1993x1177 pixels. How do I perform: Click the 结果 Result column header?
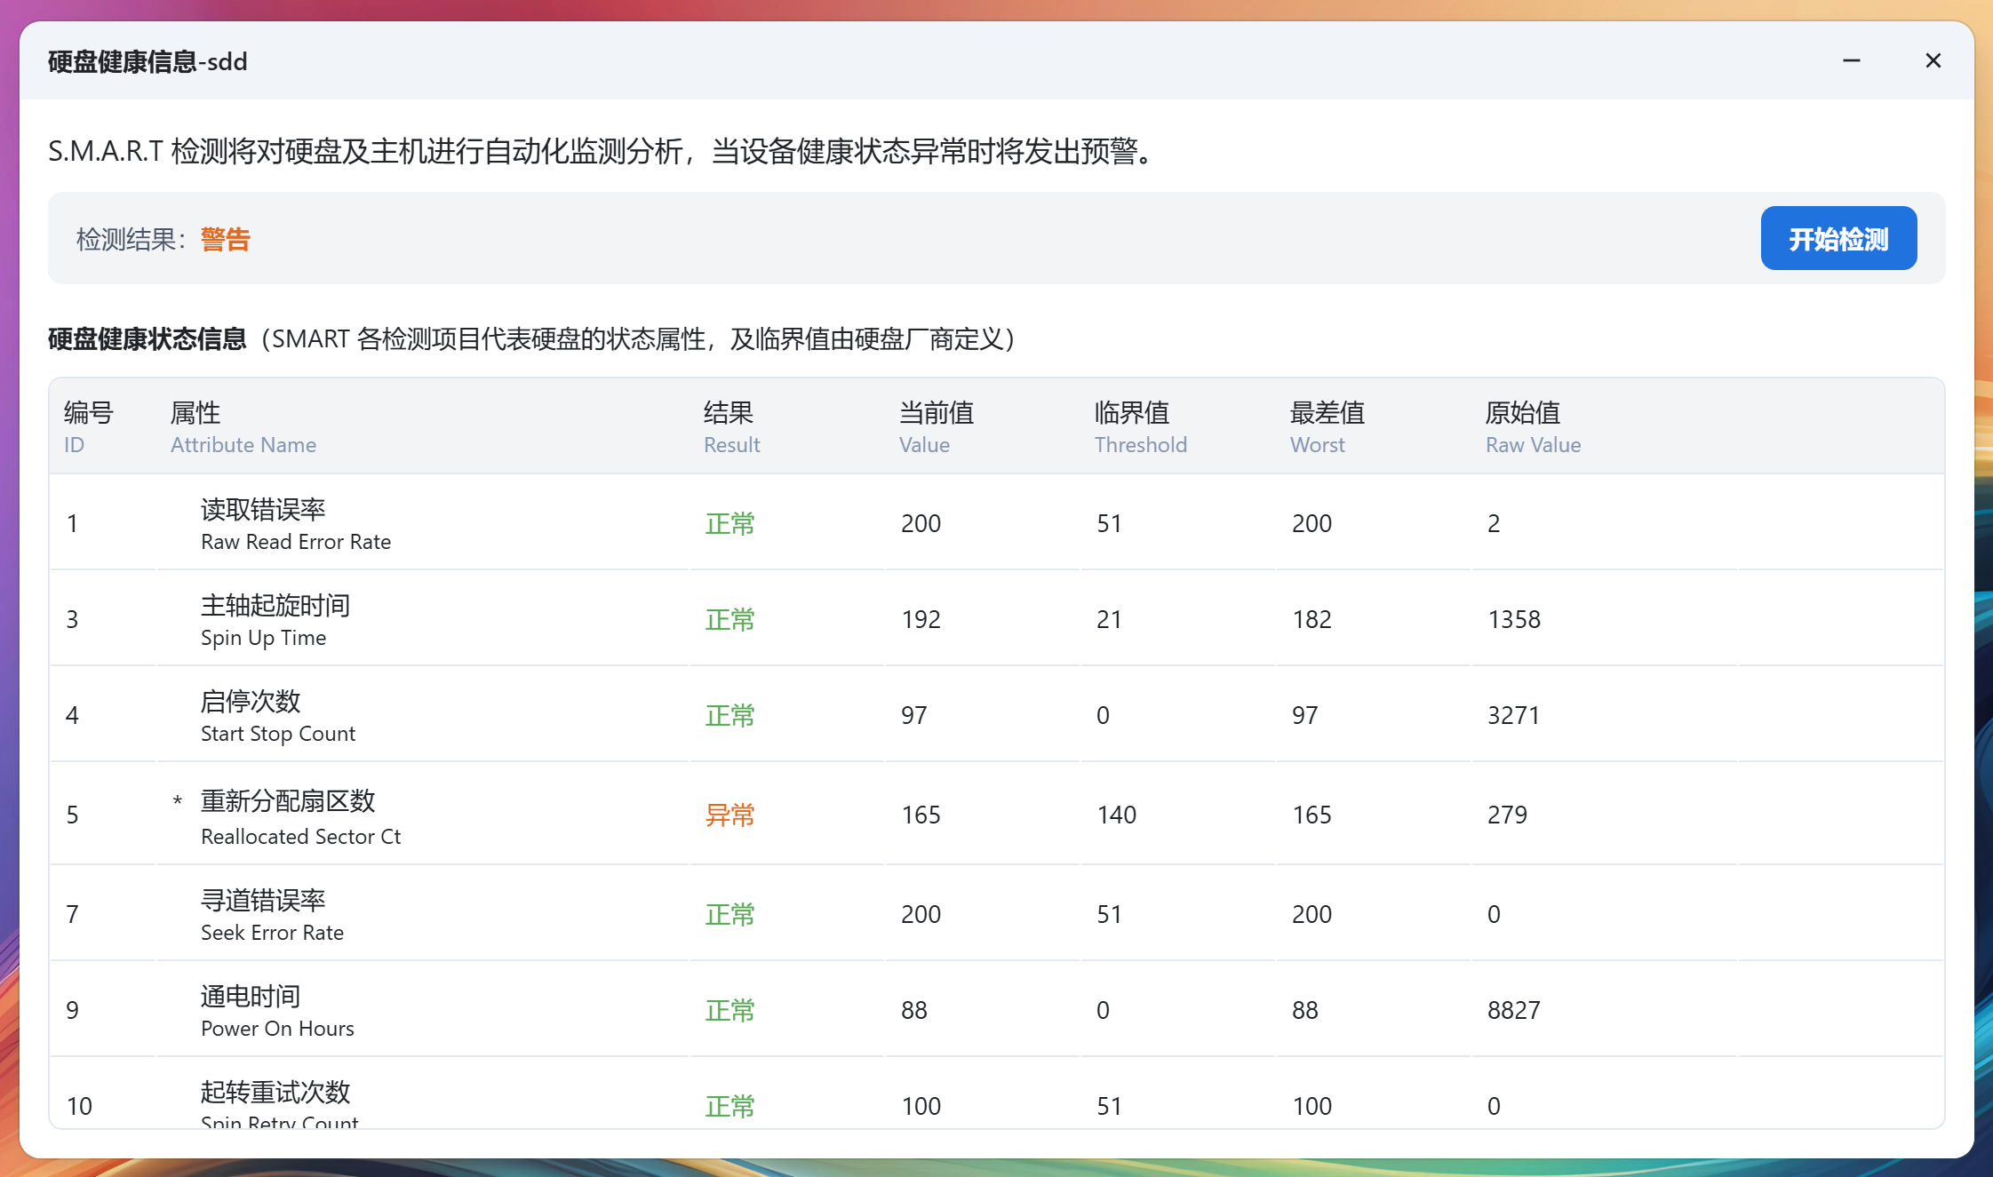pos(730,426)
